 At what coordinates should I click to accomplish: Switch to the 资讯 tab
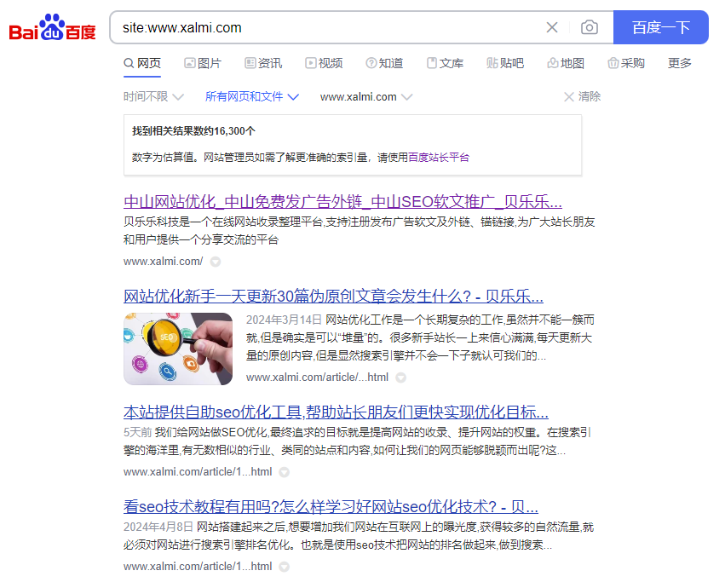pyautogui.click(x=263, y=63)
